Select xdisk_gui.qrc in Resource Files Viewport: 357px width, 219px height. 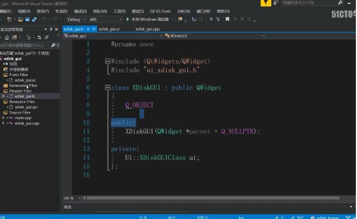point(26,107)
